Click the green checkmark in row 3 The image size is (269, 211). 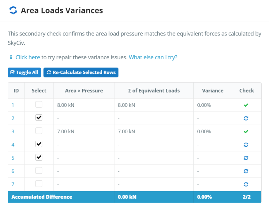coord(246,132)
